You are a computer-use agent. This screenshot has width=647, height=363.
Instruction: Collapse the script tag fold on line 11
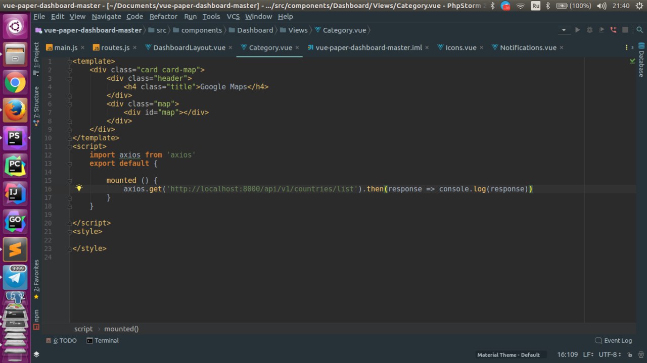(x=70, y=146)
